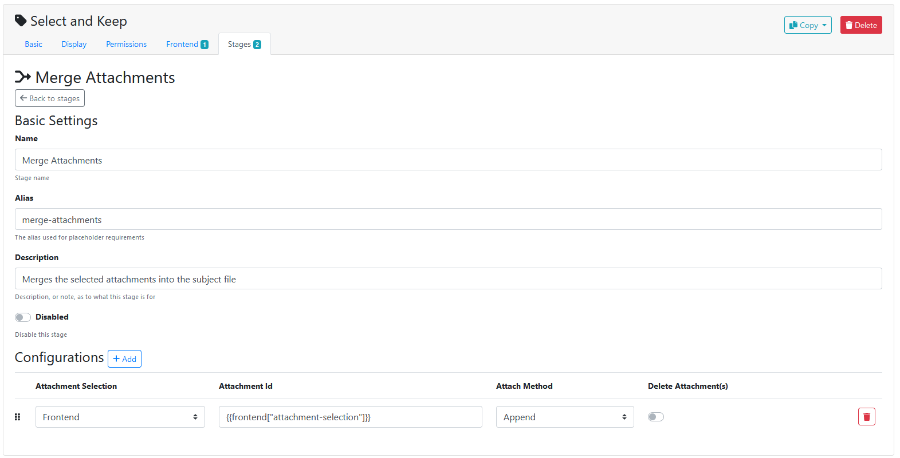Image resolution: width=900 pixels, height=458 pixels.
Task: Click the plus icon in Add button
Action: pyautogui.click(x=116, y=359)
